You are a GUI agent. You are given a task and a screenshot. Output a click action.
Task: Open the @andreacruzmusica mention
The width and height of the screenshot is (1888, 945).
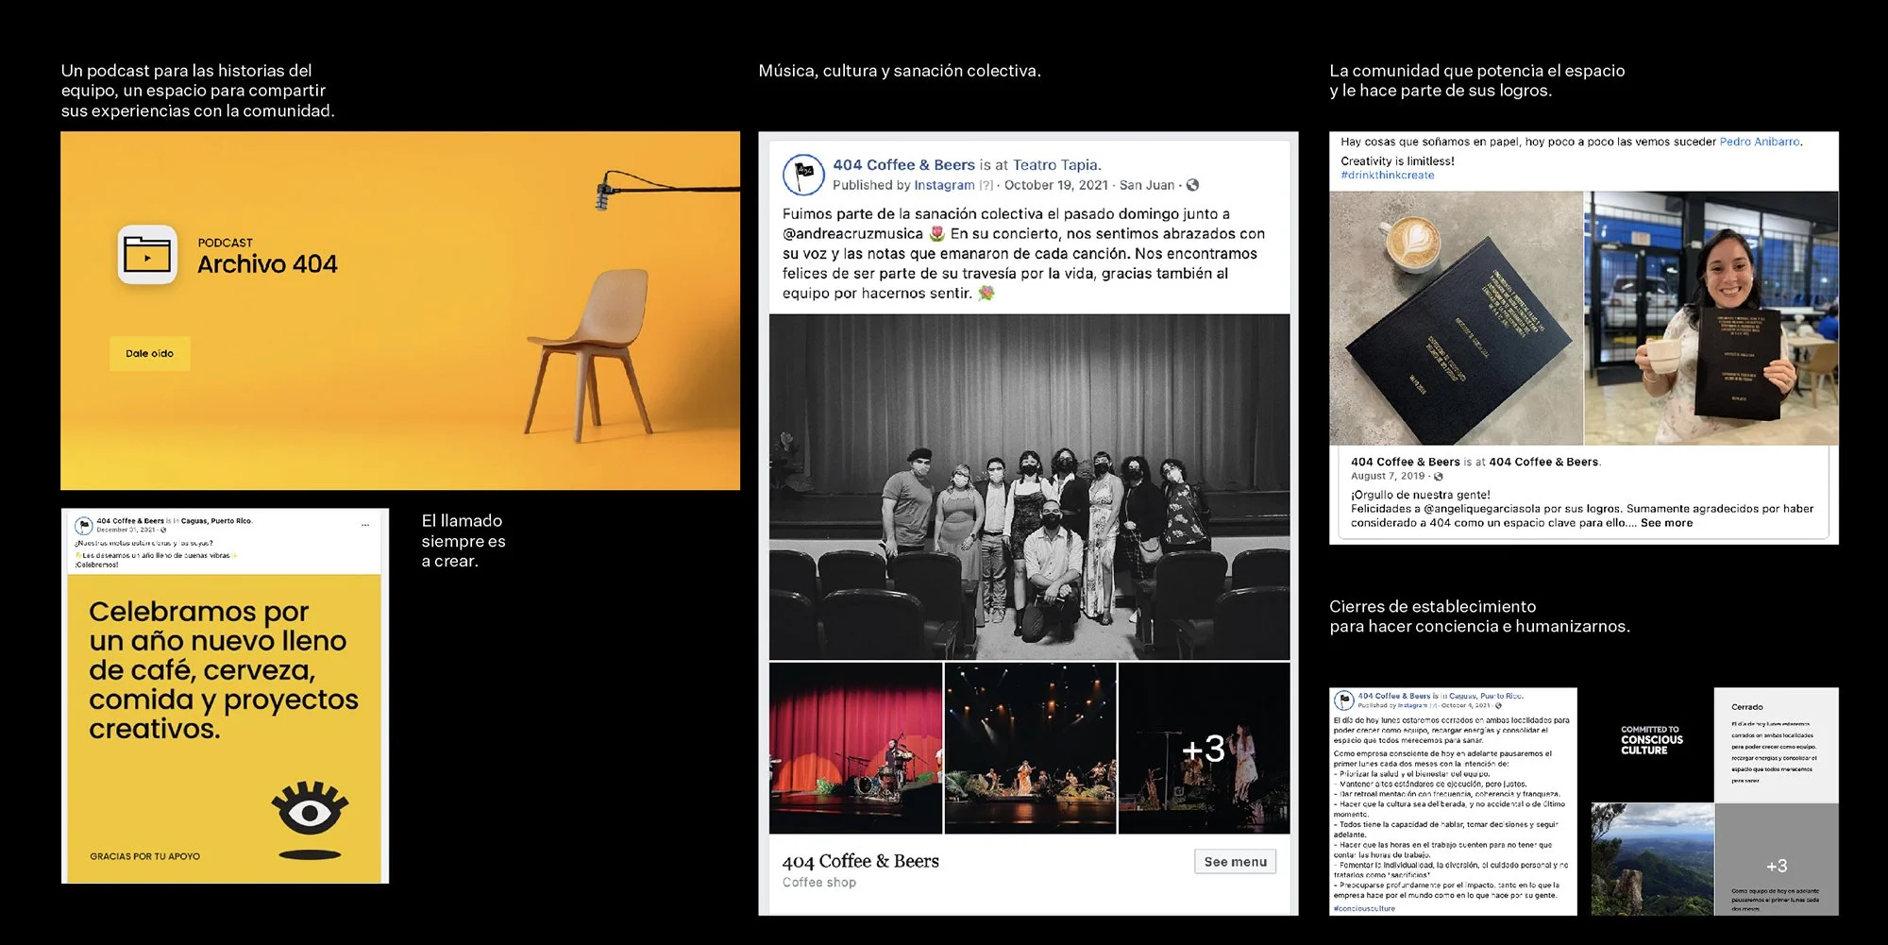coord(852,234)
